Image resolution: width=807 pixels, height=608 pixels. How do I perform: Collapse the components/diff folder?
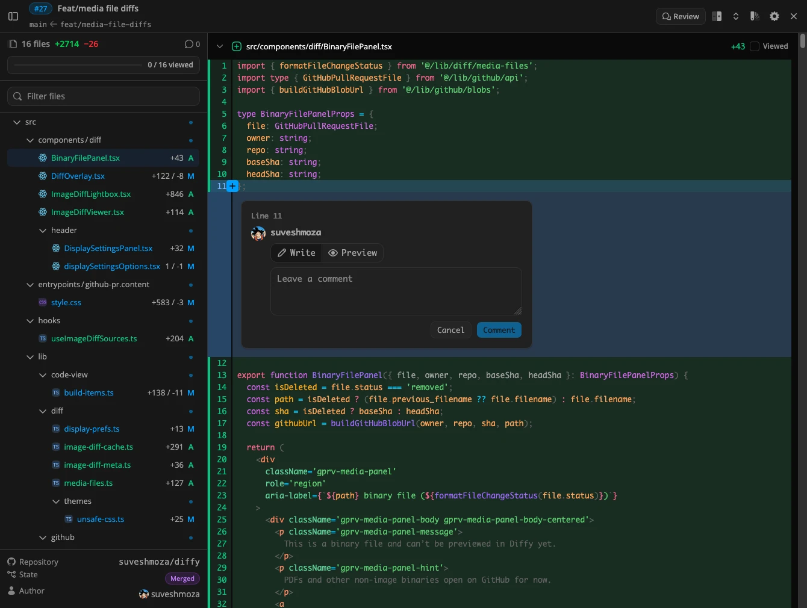(30, 140)
